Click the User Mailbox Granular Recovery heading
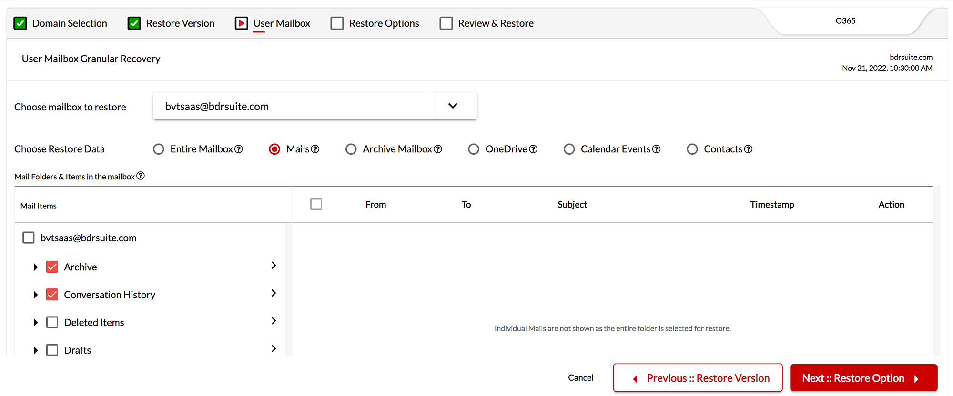 coord(91,59)
